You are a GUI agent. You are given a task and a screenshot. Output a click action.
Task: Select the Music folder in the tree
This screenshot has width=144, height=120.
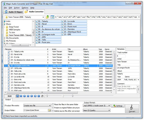(x=8, y=24)
